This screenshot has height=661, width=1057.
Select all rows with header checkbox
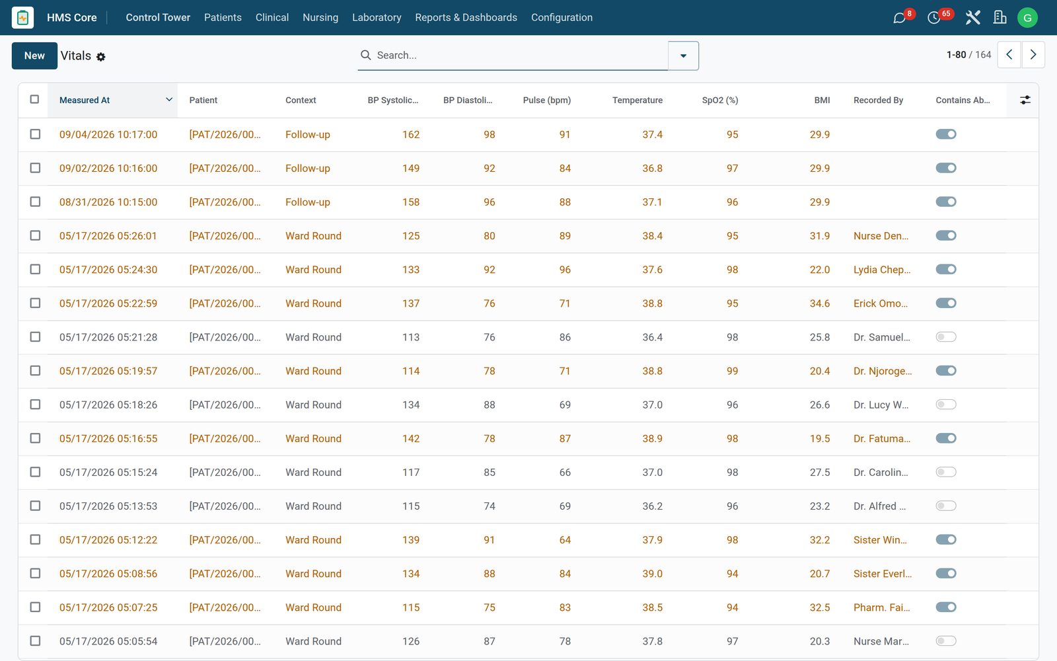pyautogui.click(x=34, y=100)
